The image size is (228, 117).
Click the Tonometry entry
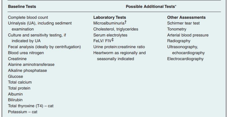coord(177,29)
